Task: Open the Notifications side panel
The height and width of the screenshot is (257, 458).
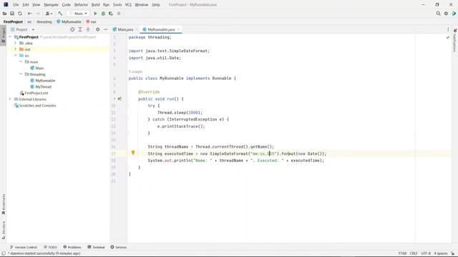Action: pos(455,40)
